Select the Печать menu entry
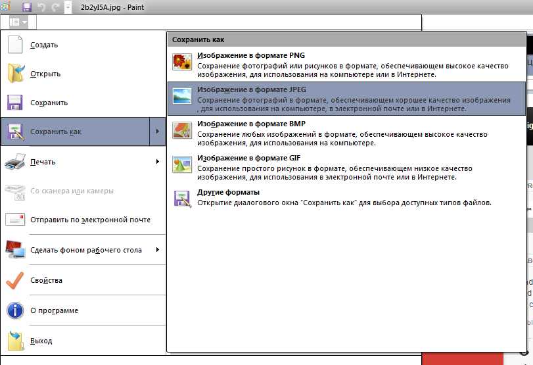This screenshot has height=365, width=533. click(83, 162)
